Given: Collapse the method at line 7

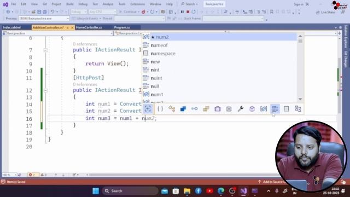Looking at the screenshot, I should [45, 50].
